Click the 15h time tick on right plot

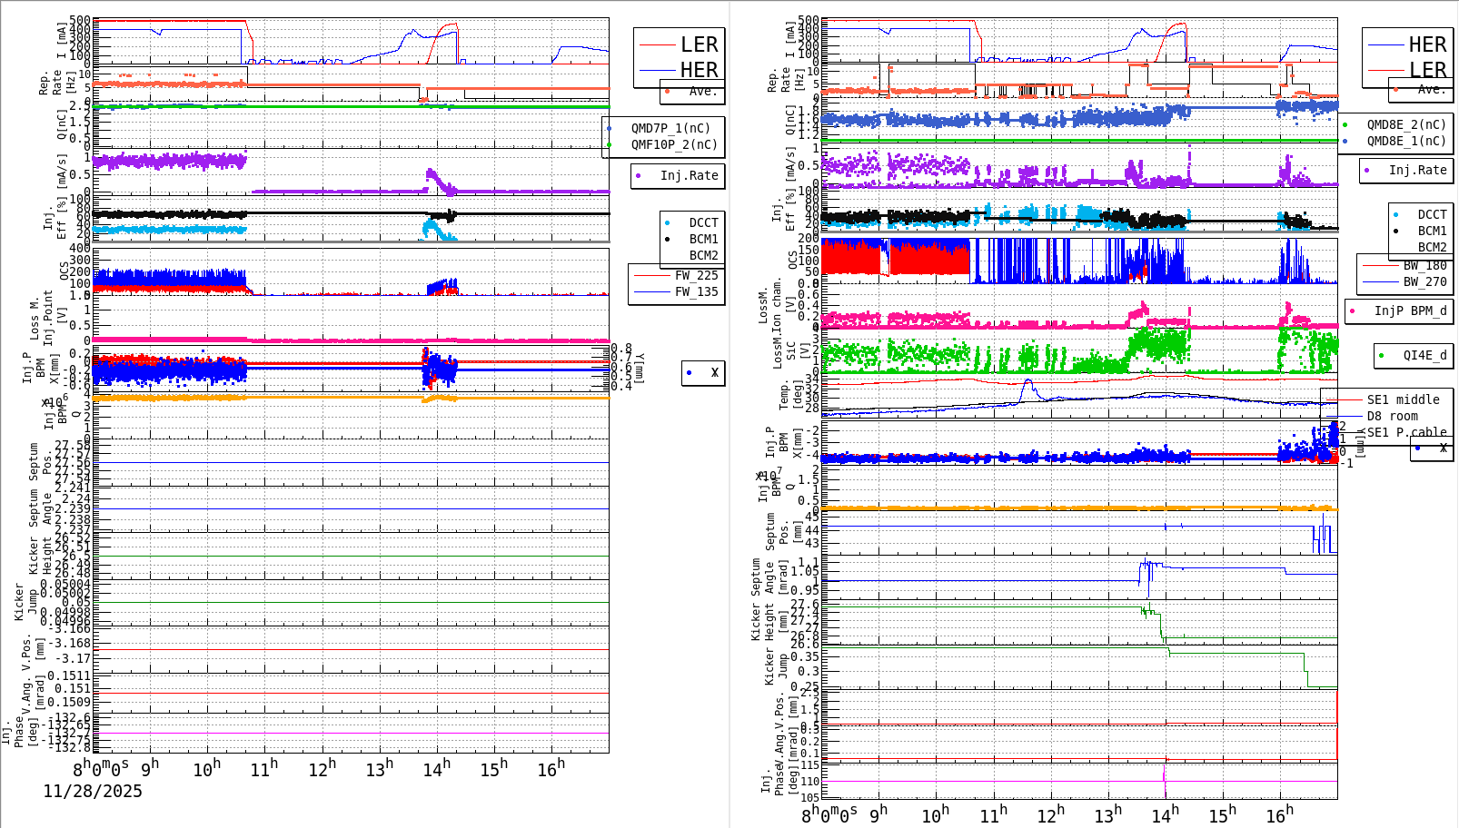1222,815
